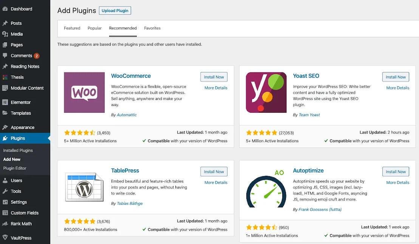Viewport: 419px width, 244px height.
Task: Click the TablePress plugin thumbnail
Action: pos(84,187)
